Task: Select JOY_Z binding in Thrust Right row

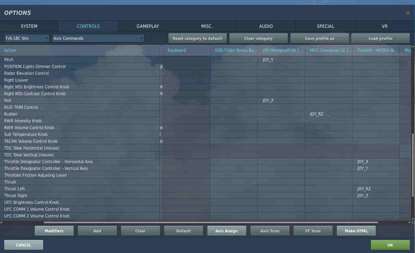Action: pyautogui.click(x=363, y=196)
